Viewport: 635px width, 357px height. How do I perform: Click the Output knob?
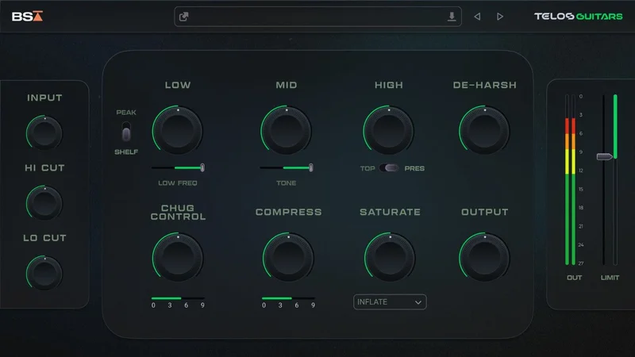click(484, 257)
